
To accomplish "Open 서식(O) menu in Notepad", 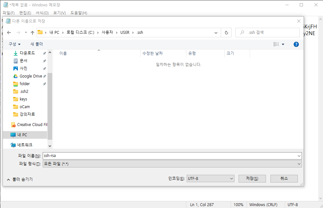I will 42,13.
